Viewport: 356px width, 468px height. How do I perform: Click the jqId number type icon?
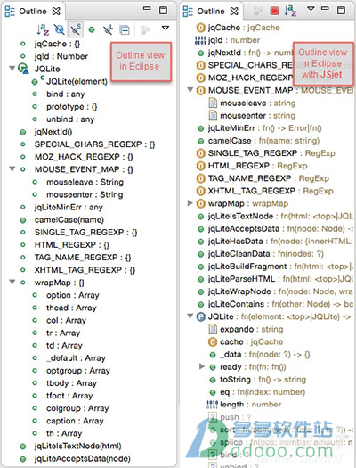[200, 40]
